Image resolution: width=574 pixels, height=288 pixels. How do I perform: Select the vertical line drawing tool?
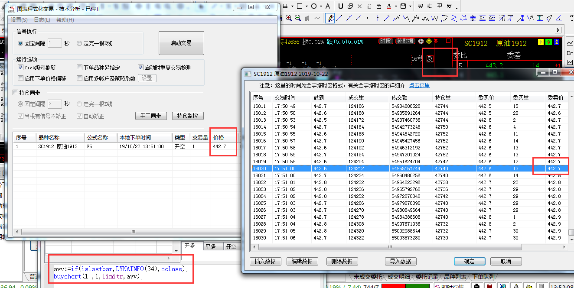click(378, 18)
